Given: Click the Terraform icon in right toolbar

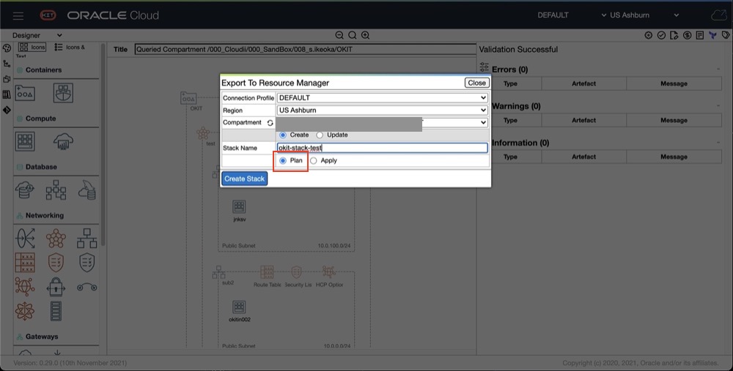Looking at the screenshot, I should (x=713, y=35).
